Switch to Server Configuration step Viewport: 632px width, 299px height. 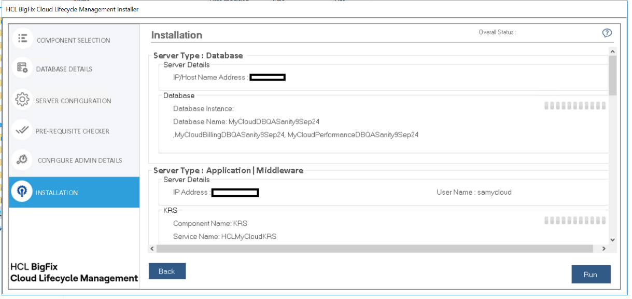pyautogui.click(x=73, y=101)
